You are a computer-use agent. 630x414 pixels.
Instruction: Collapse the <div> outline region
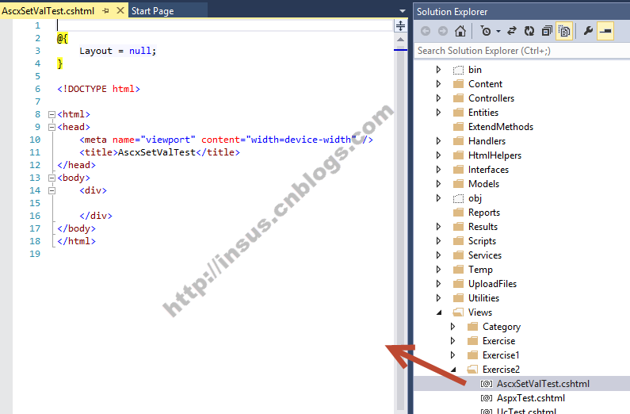click(52, 191)
